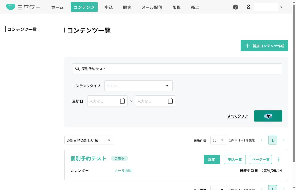The width and height of the screenshot is (296, 190).
Task: Click the ページ一覧 button
Action: click(261, 159)
